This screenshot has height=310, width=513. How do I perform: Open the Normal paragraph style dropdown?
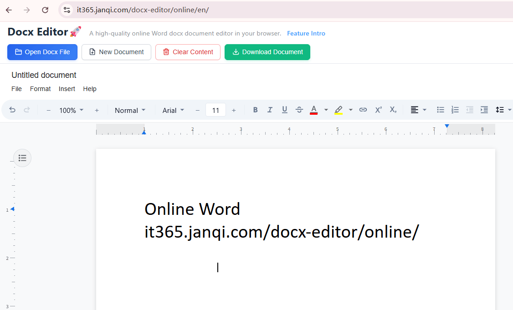tap(130, 111)
